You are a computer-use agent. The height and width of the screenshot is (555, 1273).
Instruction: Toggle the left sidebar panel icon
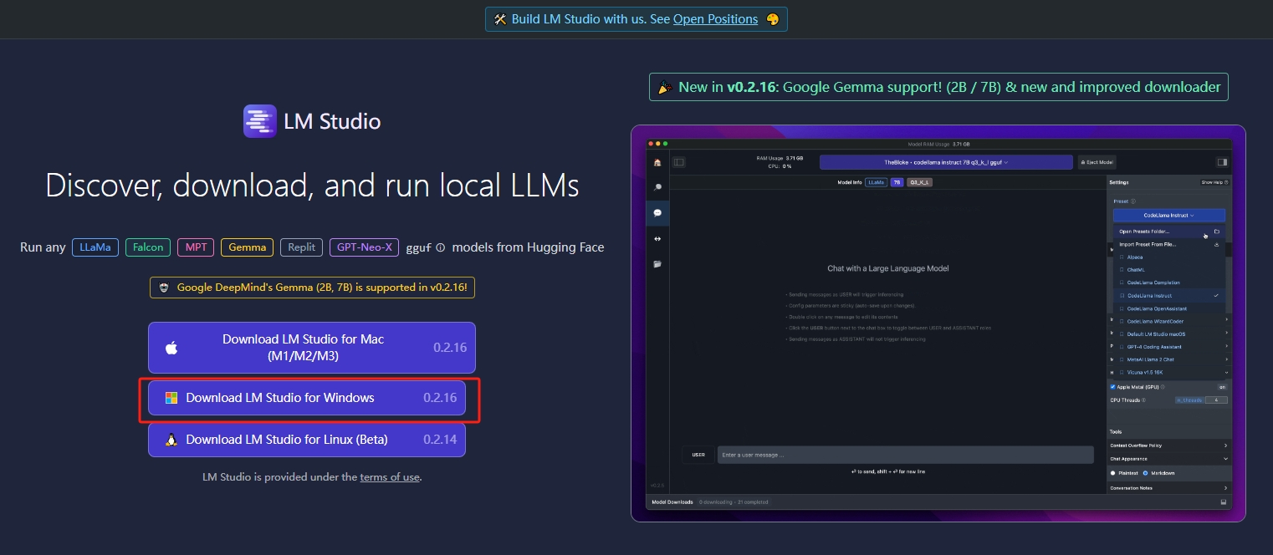[679, 162]
